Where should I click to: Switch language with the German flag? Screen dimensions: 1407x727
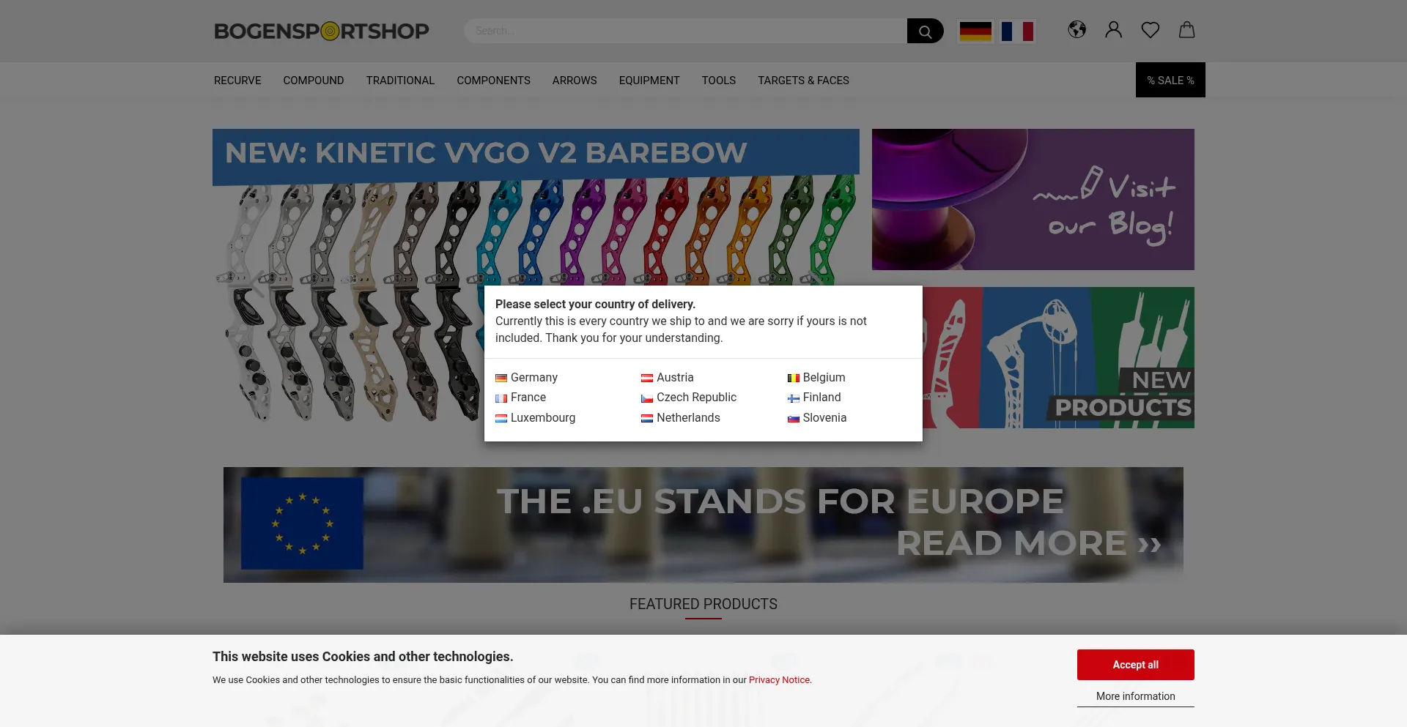(975, 31)
